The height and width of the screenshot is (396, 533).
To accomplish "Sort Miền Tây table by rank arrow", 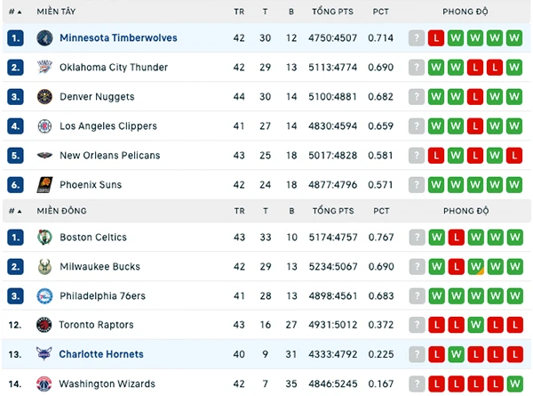I will [x=20, y=12].
